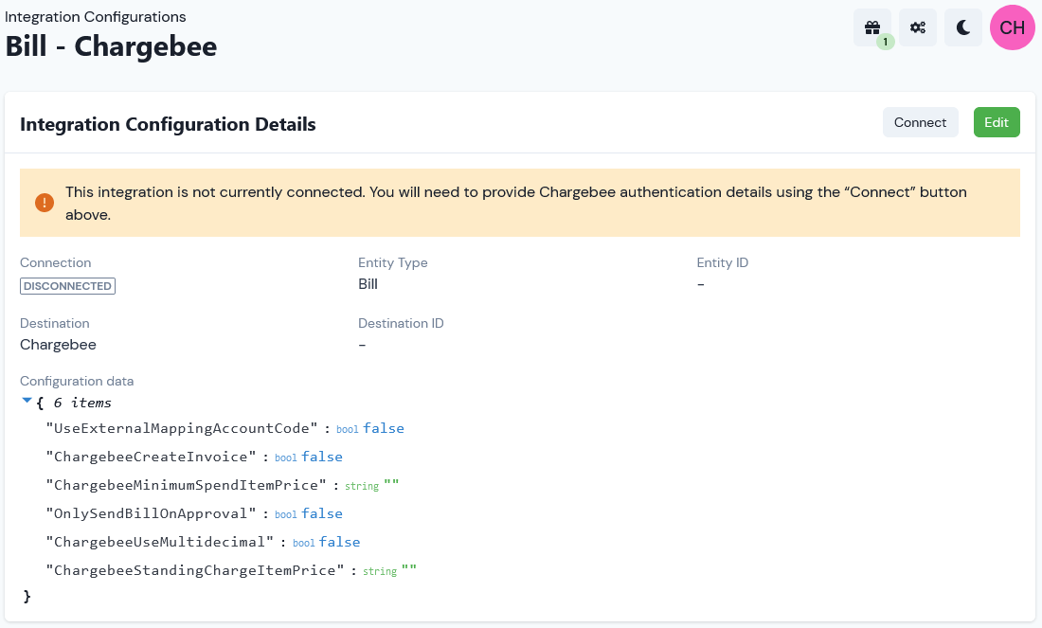Screen dimensions: 1042x628
Task: Toggle dark mode moon icon
Action: [963, 27]
